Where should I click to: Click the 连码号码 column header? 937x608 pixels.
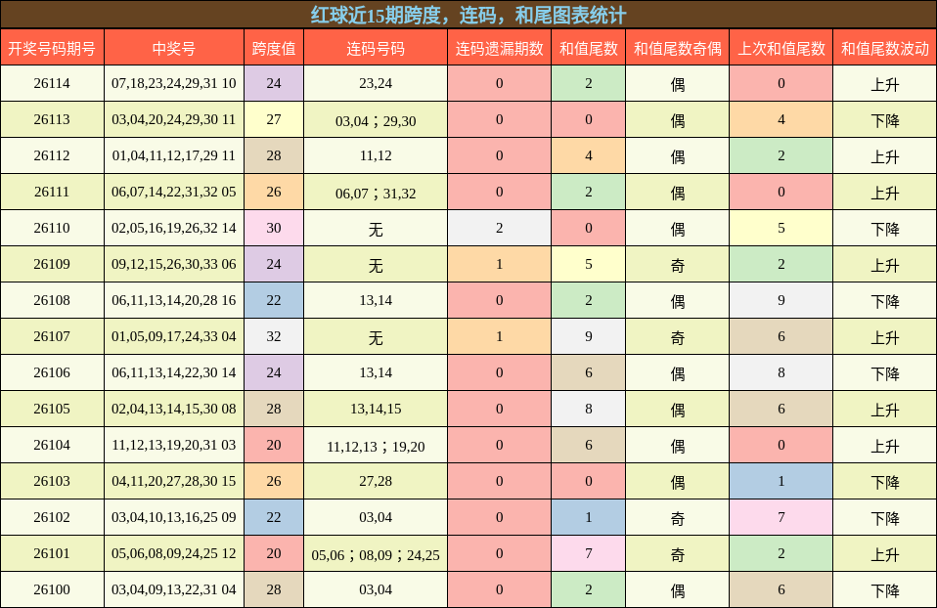(376, 48)
